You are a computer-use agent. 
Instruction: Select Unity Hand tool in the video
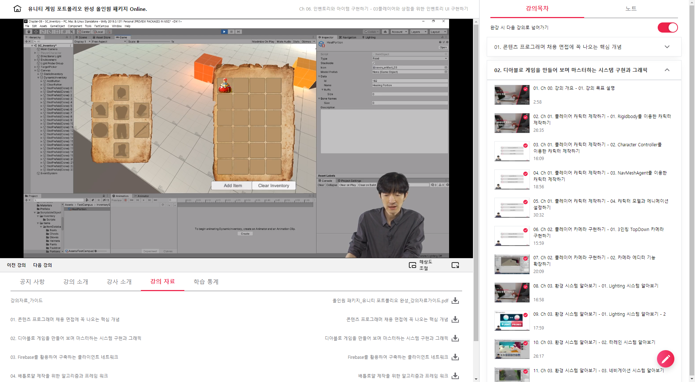29,32
